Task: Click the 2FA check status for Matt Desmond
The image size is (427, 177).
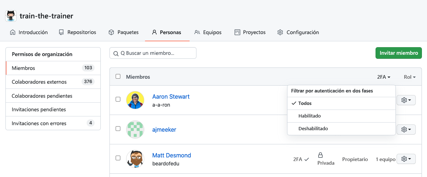Action: (301, 159)
